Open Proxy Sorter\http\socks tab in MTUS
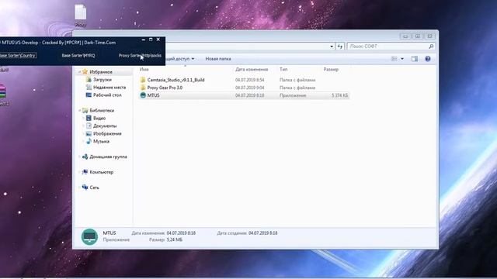Image resolution: width=497 pixels, height=279 pixels. tap(140, 55)
